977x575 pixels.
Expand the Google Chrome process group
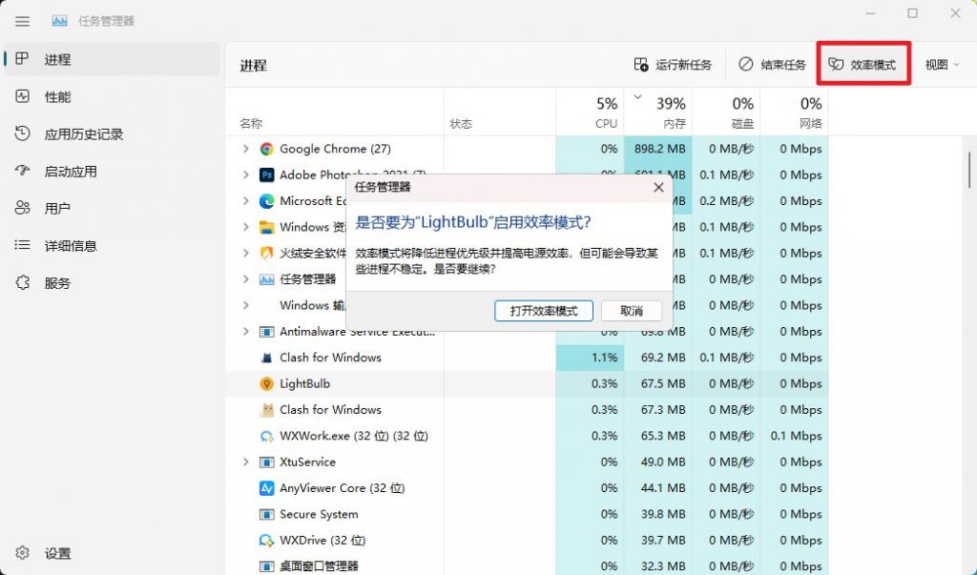(x=246, y=149)
